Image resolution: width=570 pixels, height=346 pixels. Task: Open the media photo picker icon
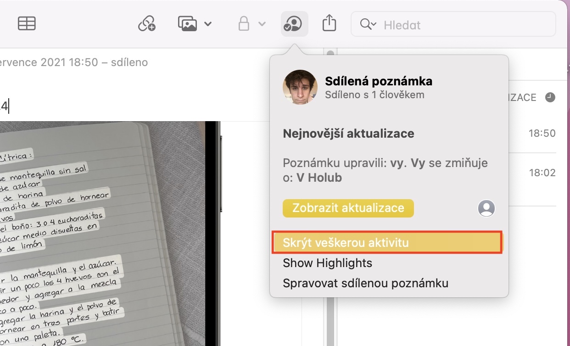click(187, 23)
